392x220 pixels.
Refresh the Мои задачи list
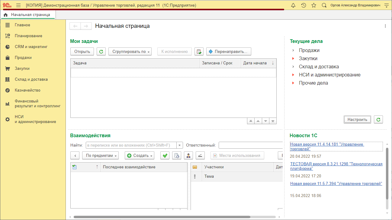(101, 51)
